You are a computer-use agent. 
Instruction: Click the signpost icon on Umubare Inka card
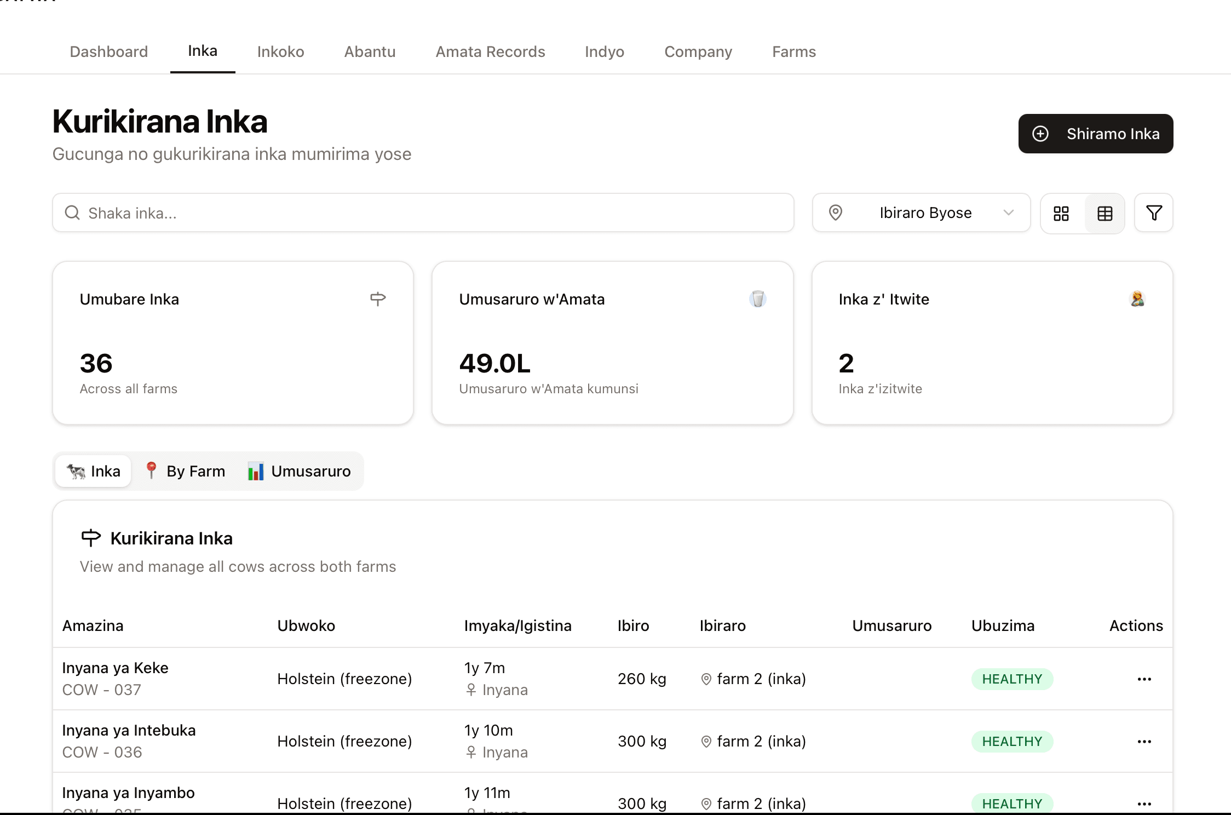(x=378, y=299)
